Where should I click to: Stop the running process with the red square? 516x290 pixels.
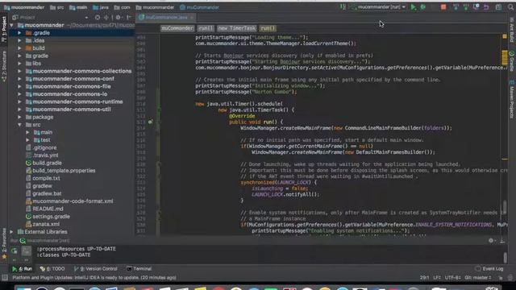tap(443, 7)
